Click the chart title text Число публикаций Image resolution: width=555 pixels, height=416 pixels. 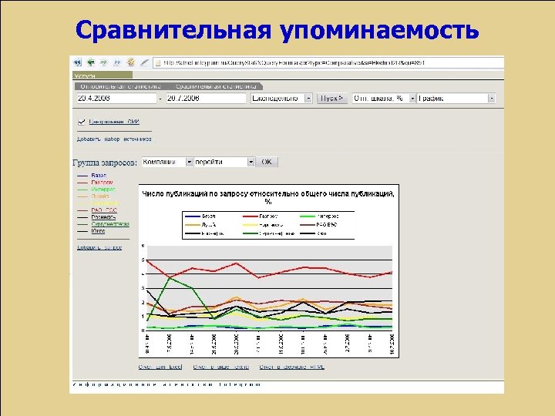click(x=268, y=197)
